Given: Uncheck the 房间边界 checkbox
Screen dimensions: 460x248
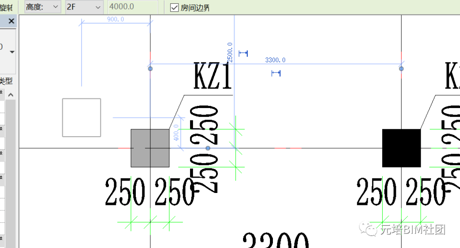Looking at the screenshot, I should (x=174, y=7).
